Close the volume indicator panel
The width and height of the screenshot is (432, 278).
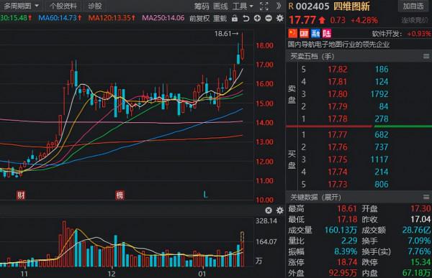pyautogui.click(x=269, y=210)
